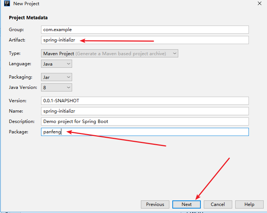Cancel the new project wizard
This screenshot has width=267, height=213.
point(218,204)
